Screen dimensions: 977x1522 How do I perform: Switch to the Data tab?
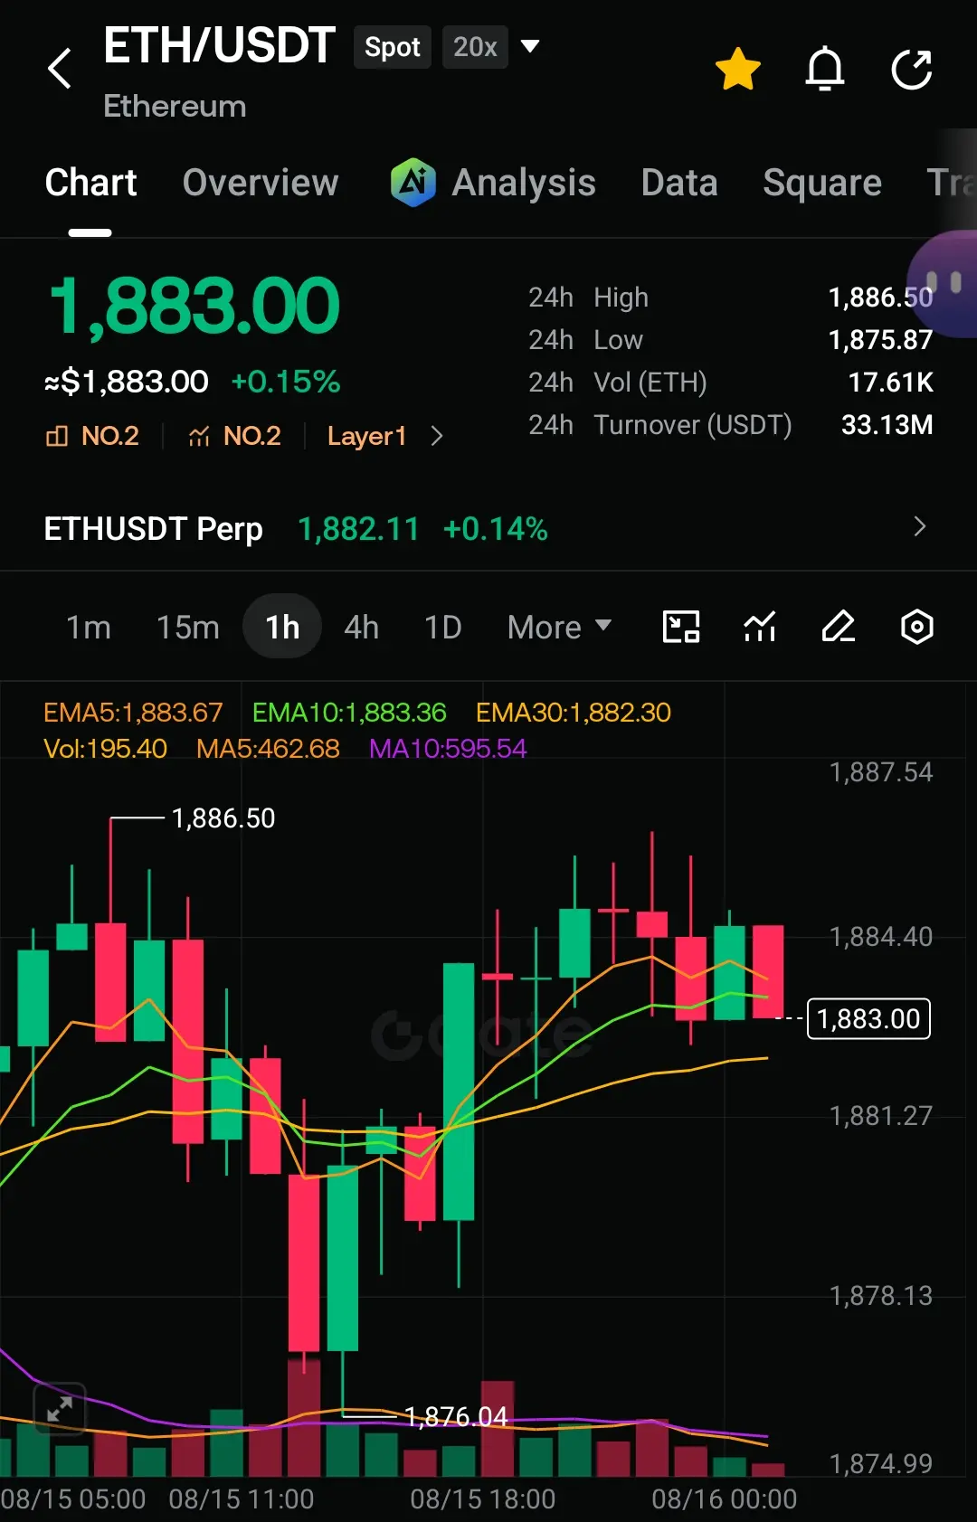pos(679,183)
